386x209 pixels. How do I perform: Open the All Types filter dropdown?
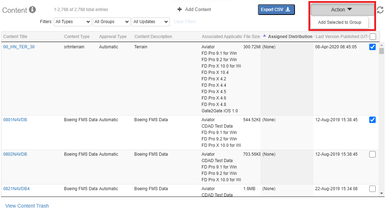[73, 22]
